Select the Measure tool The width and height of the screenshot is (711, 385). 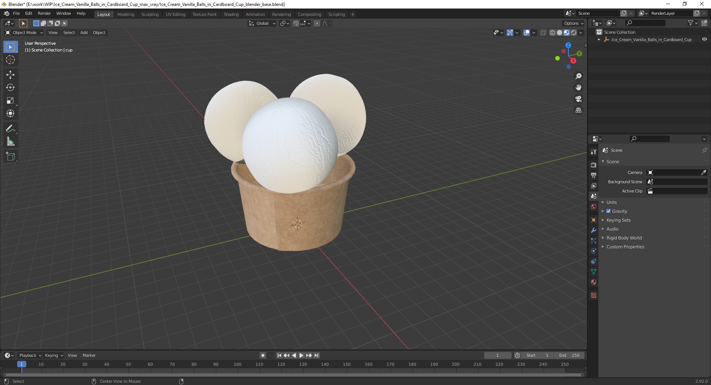pyautogui.click(x=10, y=142)
